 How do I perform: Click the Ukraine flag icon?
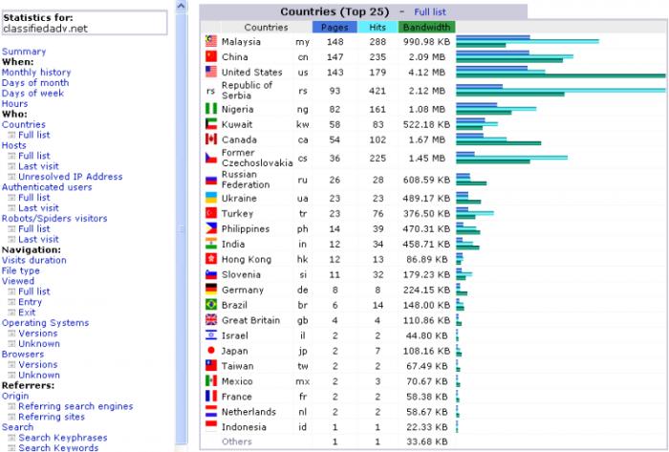click(211, 198)
